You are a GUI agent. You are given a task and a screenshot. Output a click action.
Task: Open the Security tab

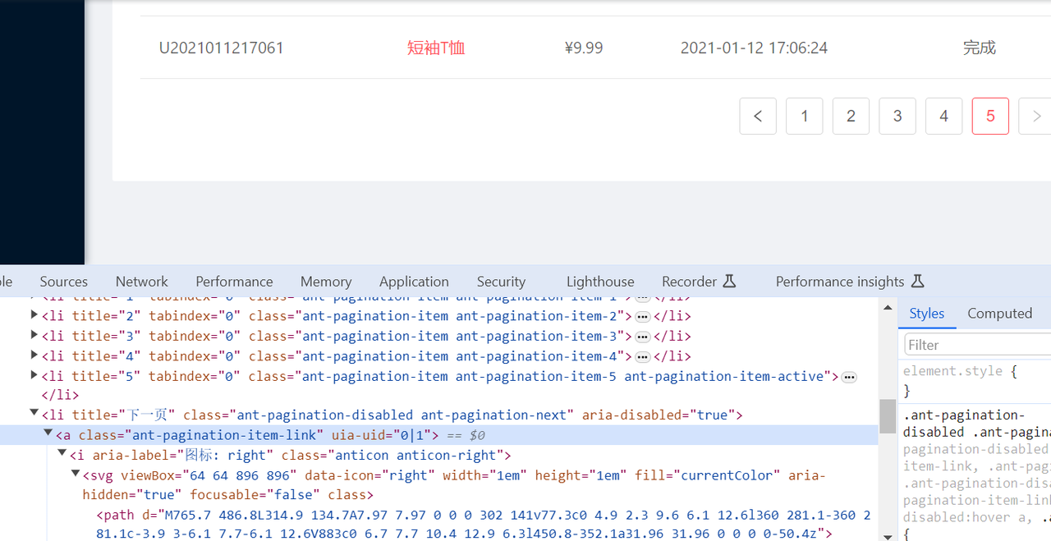pos(501,282)
